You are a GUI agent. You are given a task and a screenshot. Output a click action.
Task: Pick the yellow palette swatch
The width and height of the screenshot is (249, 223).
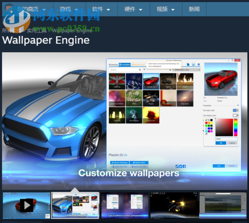point(211,123)
